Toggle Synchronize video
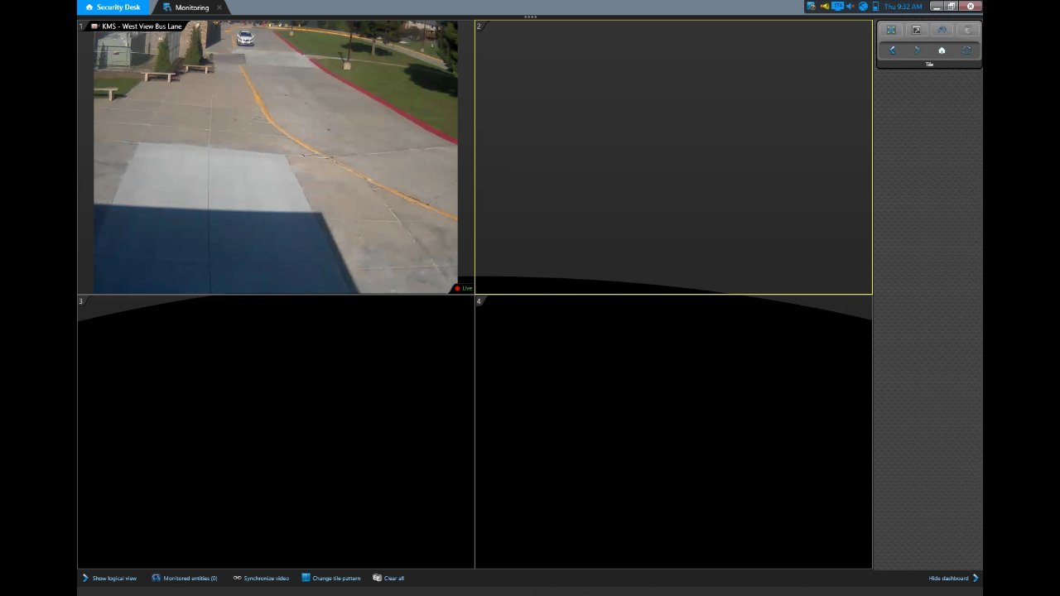Image resolution: width=1060 pixels, height=596 pixels. pyautogui.click(x=261, y=578)
